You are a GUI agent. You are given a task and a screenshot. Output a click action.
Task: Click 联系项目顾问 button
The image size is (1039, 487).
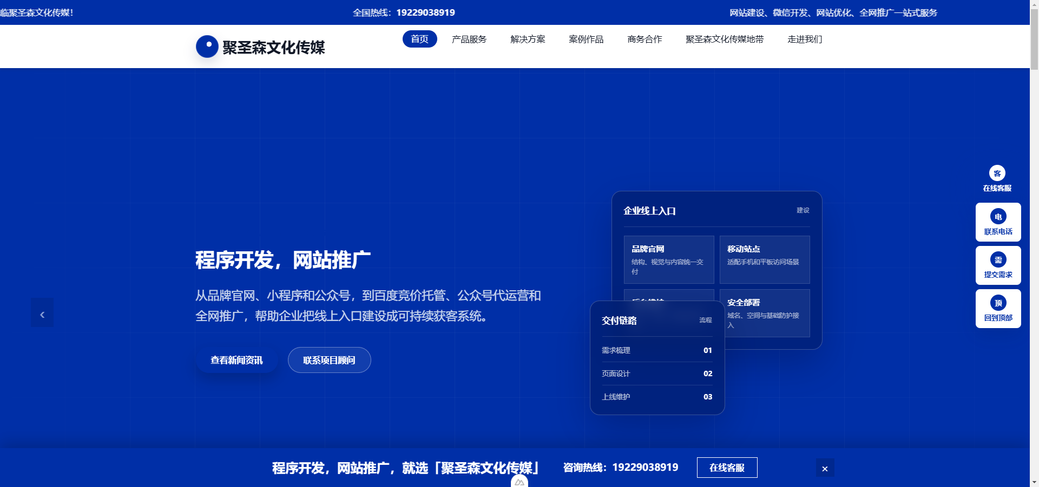330,360
